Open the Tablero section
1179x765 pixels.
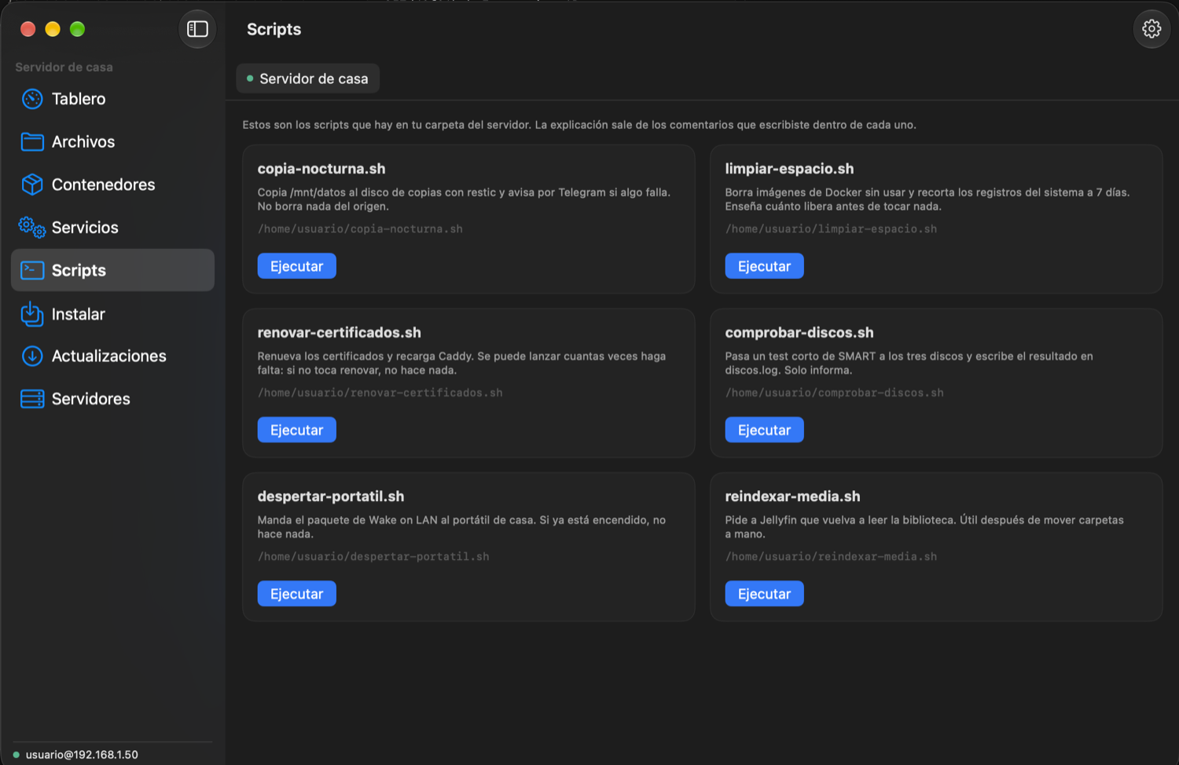112,99
